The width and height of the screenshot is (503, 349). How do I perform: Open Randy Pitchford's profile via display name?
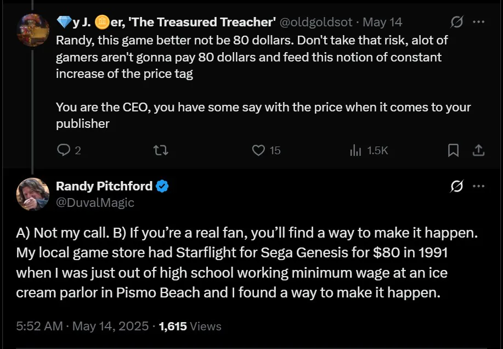pyautogui.click(x=104, y=186)
